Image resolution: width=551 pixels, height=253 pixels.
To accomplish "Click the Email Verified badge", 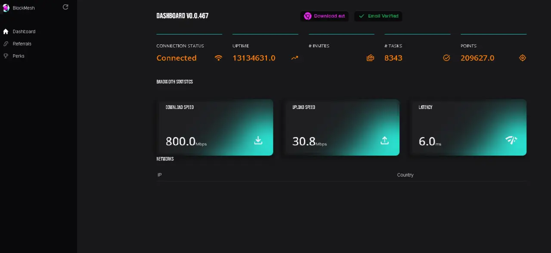I will coord(378,16).
